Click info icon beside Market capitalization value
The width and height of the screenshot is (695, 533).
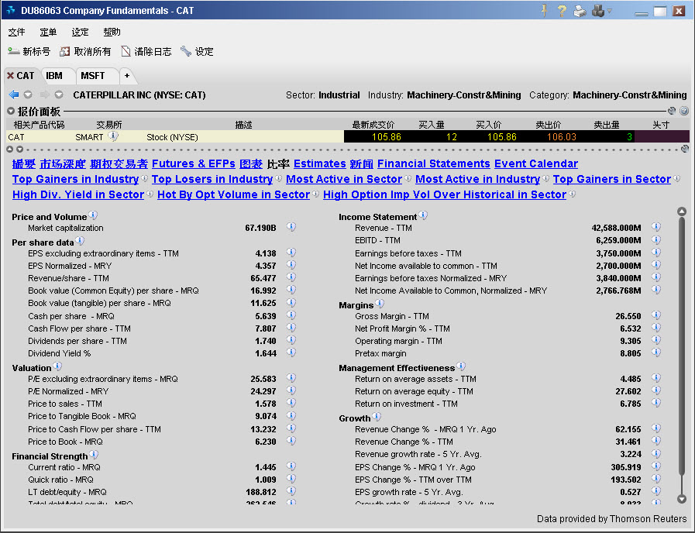[291, 228]
